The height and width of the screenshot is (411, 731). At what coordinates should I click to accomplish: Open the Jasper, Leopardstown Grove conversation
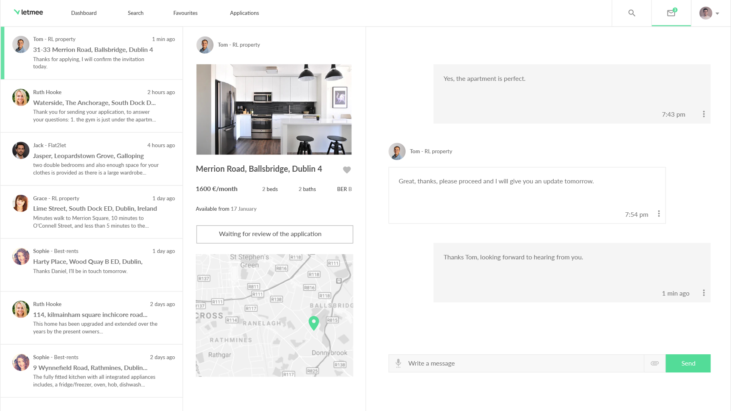pos(92,159)
